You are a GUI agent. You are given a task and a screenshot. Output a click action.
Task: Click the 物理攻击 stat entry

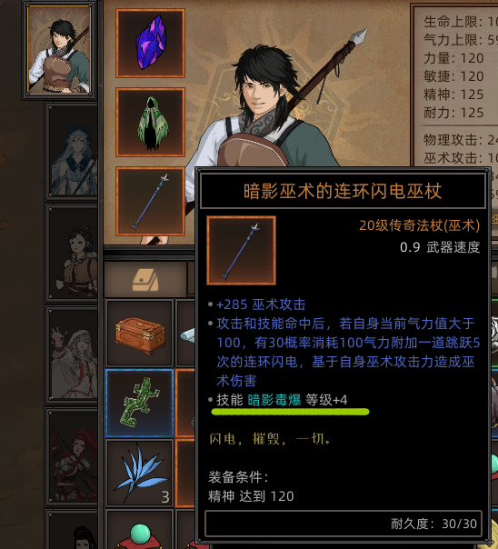pos(461,140)
